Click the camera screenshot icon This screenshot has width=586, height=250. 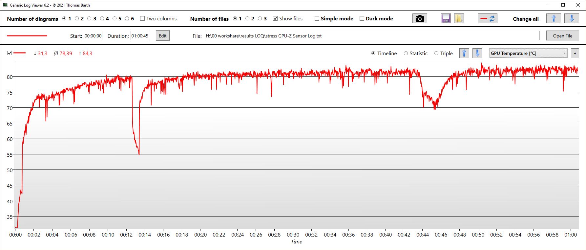419,19
